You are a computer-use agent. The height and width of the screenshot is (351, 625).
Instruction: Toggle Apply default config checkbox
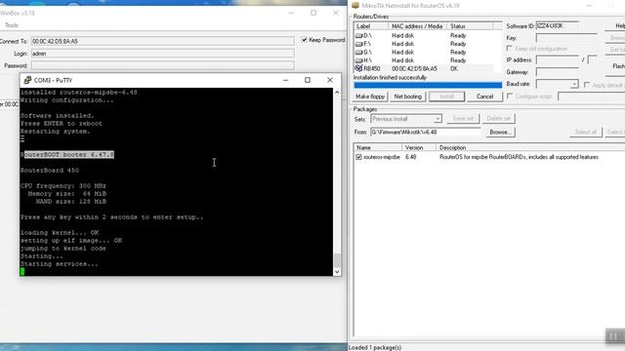pos(587,85)
